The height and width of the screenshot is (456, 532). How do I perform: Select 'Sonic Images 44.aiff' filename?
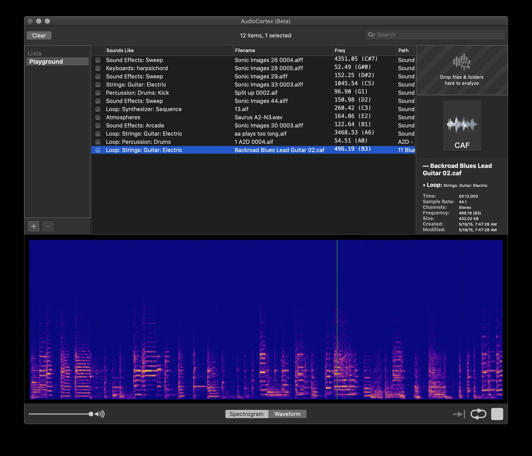point(261,101)
